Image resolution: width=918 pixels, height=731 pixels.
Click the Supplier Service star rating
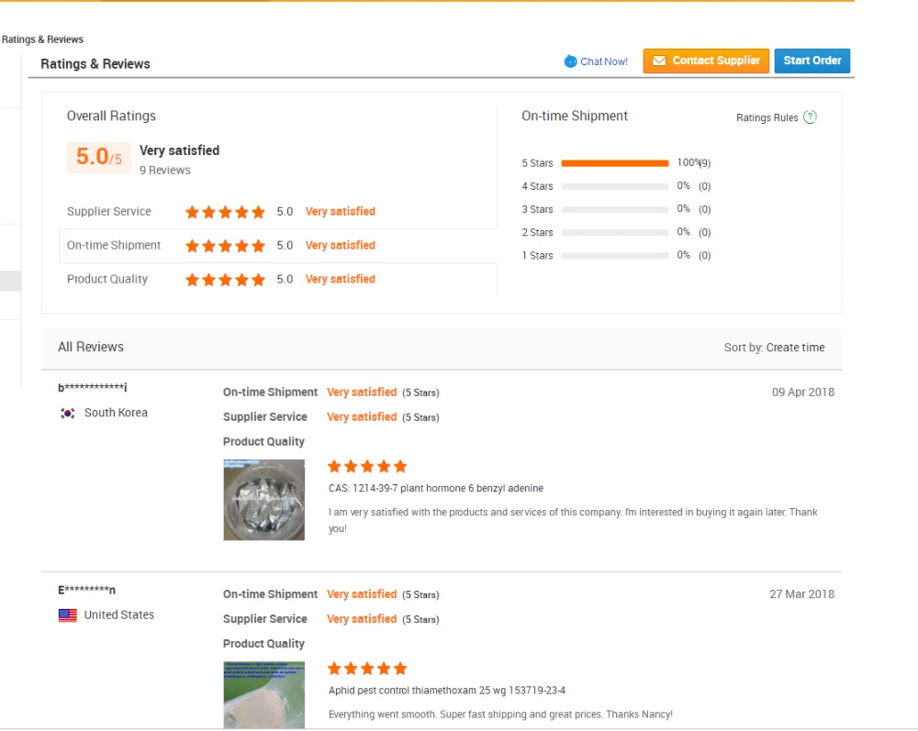(225, 212)
